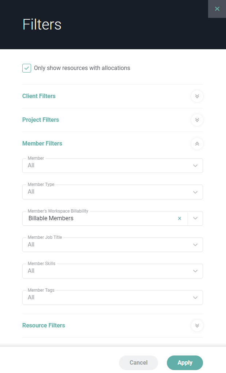This screenshot has height=373, width=226.
Task: Expand Project Filters with double-chevron icon
Action: (x=197, y=120)
